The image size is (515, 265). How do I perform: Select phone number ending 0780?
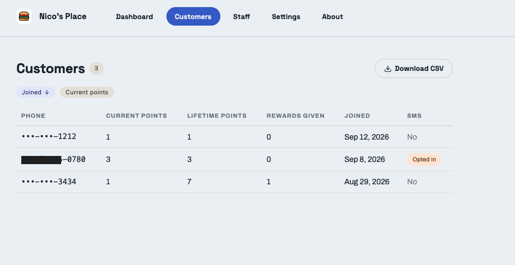[x=53, y=160]
